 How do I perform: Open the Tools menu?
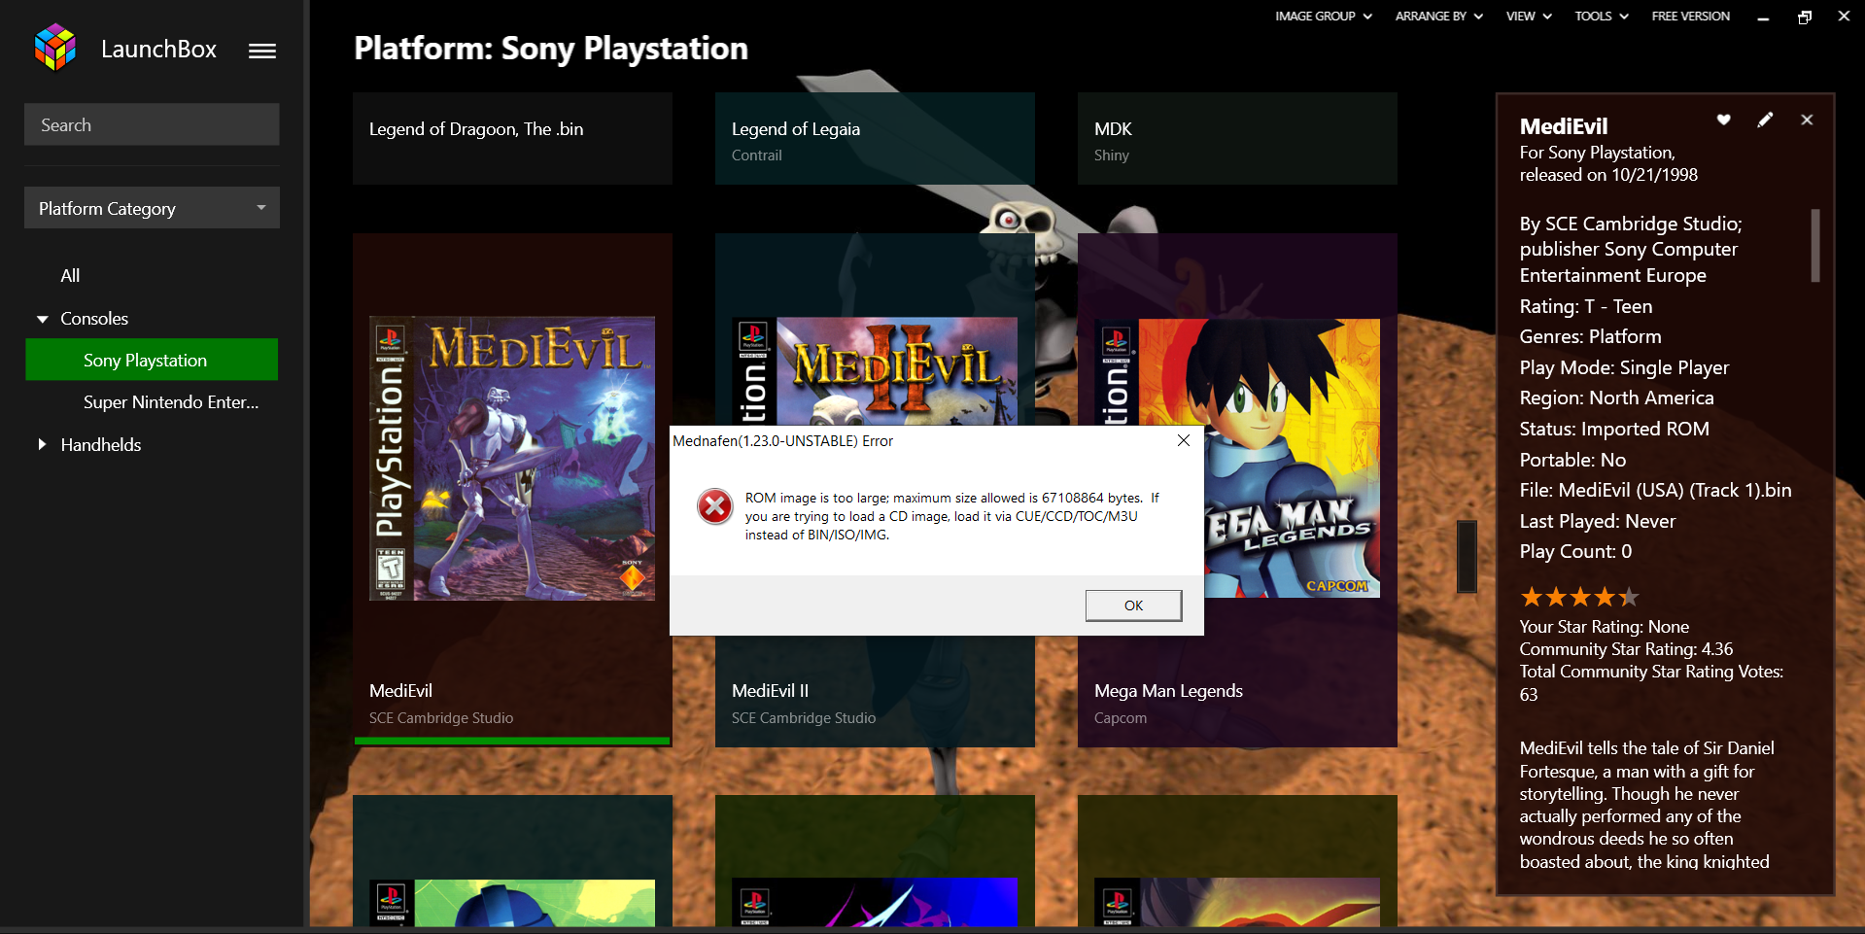coord(1602,17)
